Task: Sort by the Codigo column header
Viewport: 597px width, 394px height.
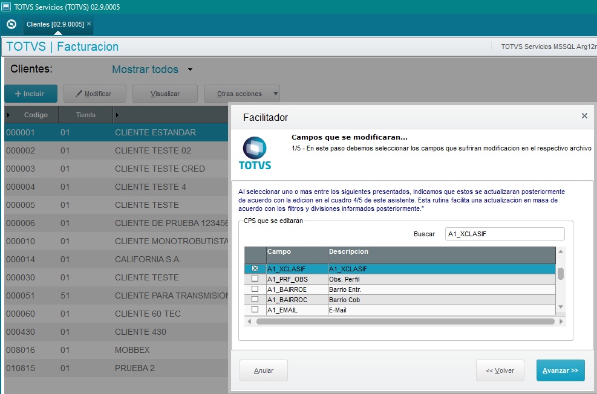Action: 36,115
